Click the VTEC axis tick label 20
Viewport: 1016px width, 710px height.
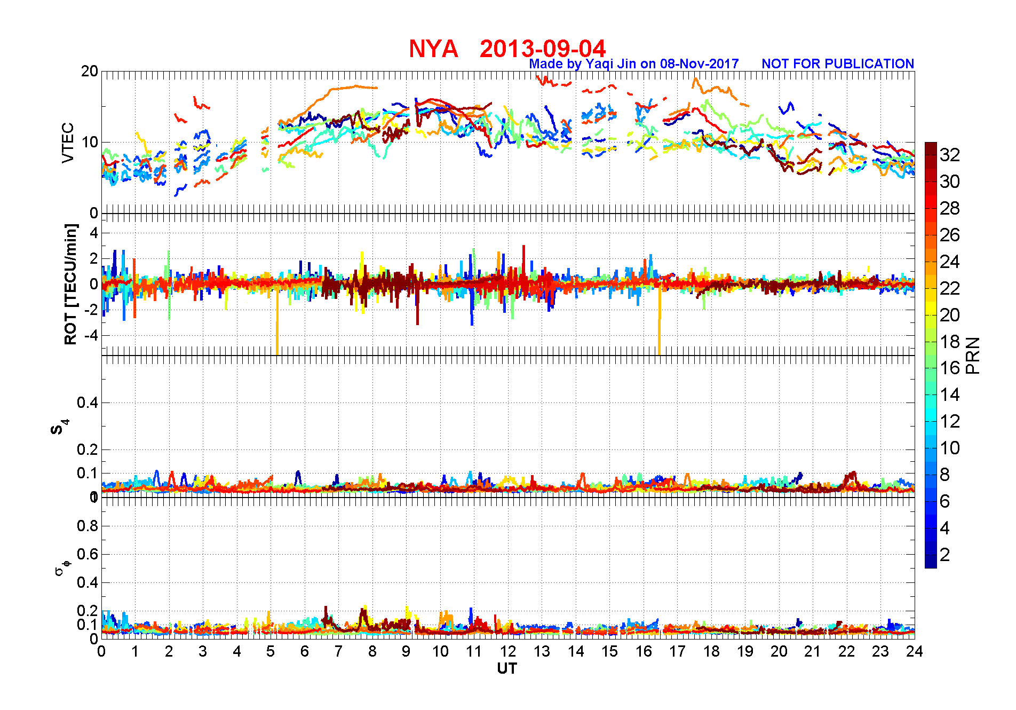[x=89, y=71]
